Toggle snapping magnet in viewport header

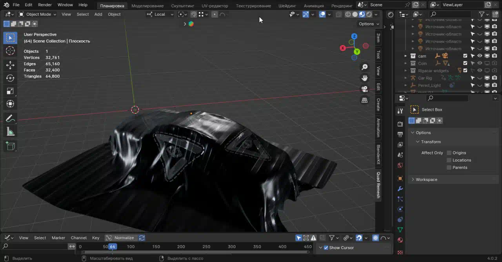(x=194, y=14)
